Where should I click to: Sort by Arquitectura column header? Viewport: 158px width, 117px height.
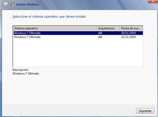coord(108,28)
